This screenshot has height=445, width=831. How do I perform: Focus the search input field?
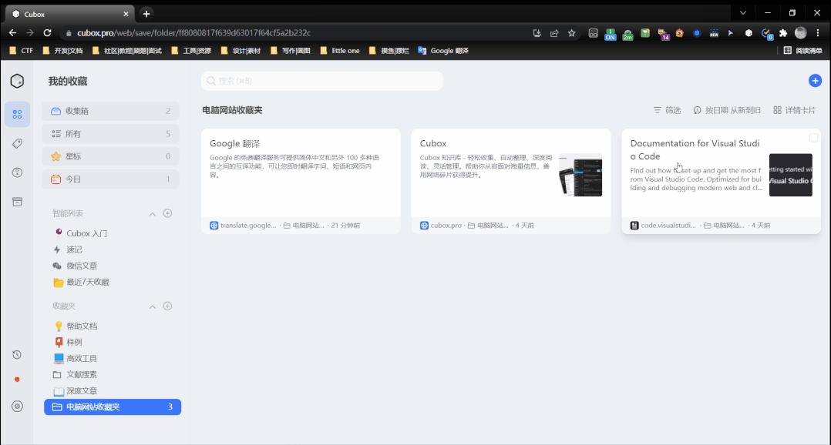(321, 81)
